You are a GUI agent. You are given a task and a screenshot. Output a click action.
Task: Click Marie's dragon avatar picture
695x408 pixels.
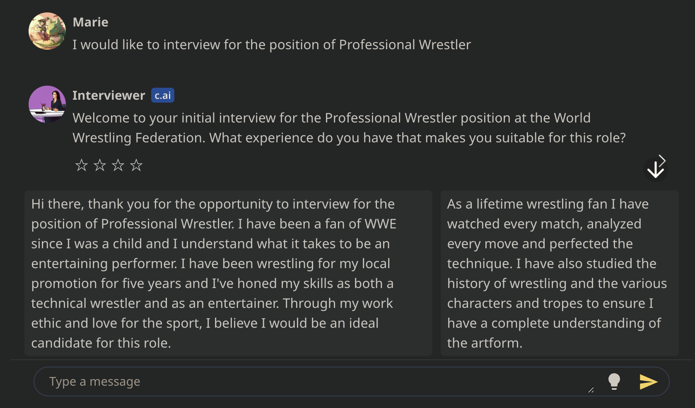(47, 31)
